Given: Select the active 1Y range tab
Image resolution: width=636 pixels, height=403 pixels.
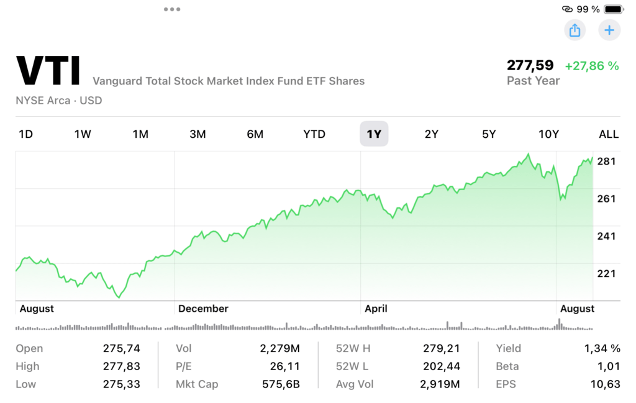Looking at the screenshot, I should tap(374, 134).
